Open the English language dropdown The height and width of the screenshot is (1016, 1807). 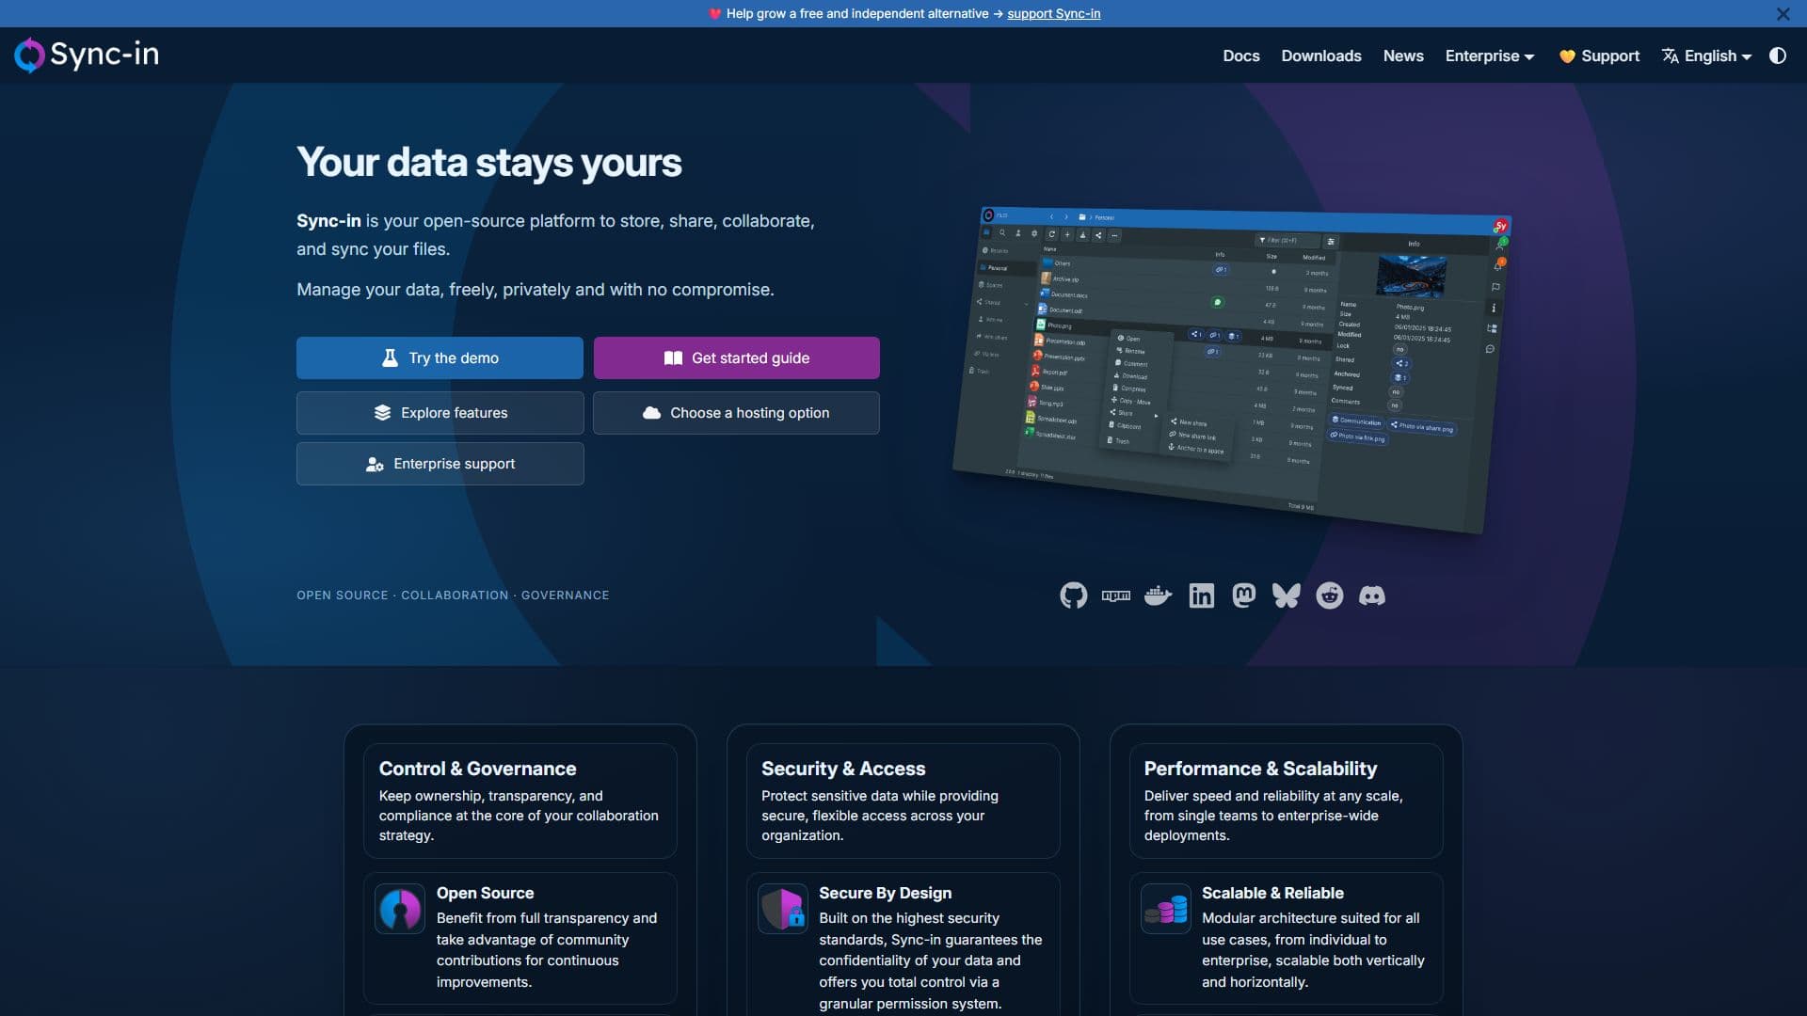(1707, 56)
